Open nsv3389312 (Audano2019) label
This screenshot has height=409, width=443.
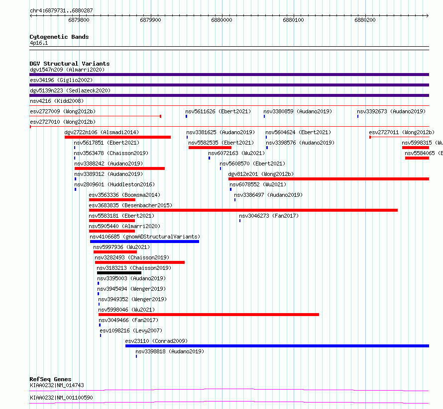109,174
